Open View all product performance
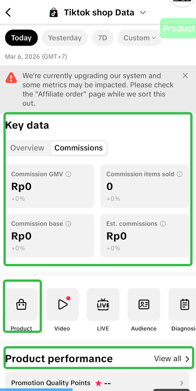The height and width of the screenshot is (391, 196). click(172, 359)
